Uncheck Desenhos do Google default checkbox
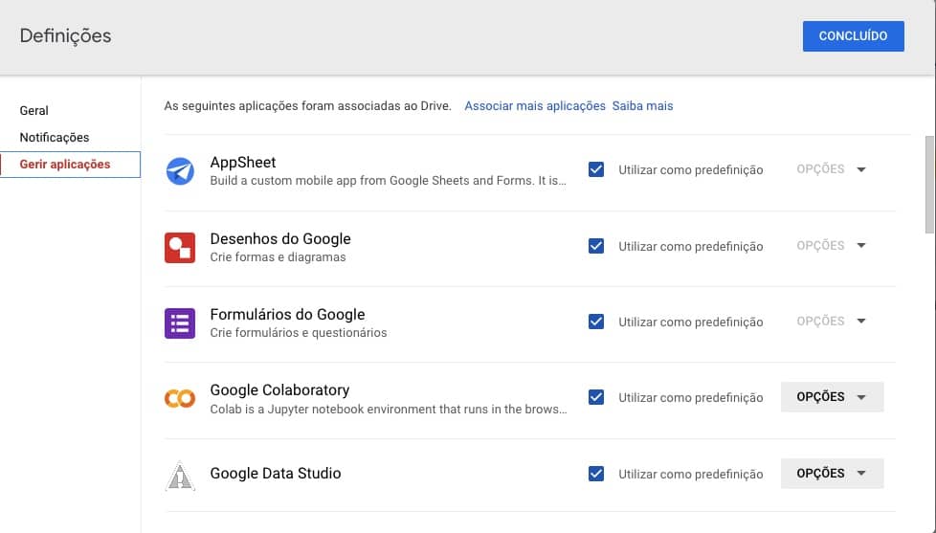The height and width of the screenshot is (533, 936). click(595, 246)
